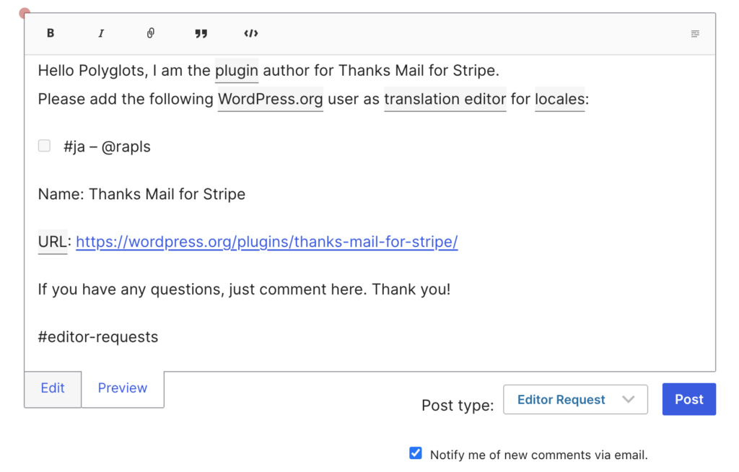739x472 pixels.
Task: Click the lines icon at the toolbar's right end
Action: pos(695,33)
